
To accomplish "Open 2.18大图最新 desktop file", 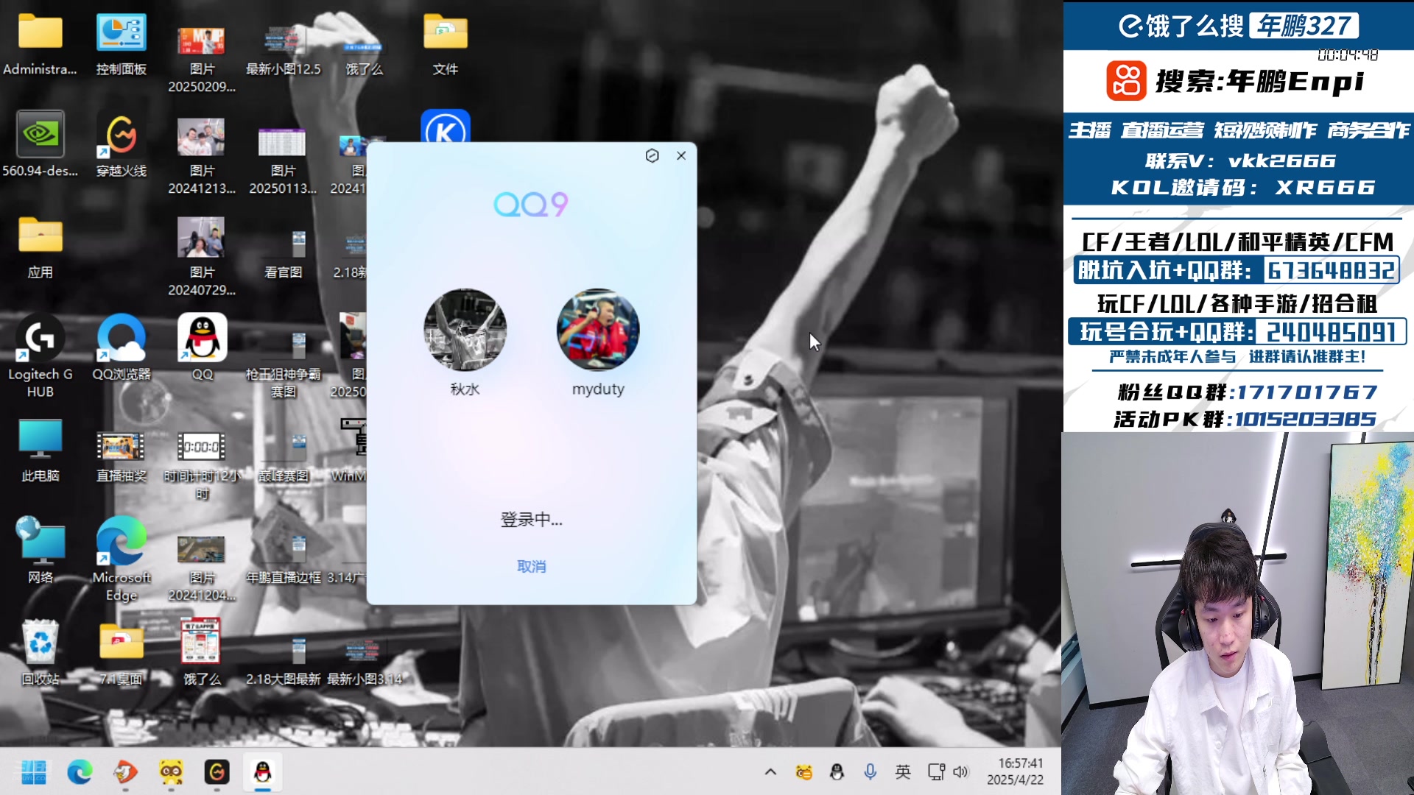I will coord(284,661).
